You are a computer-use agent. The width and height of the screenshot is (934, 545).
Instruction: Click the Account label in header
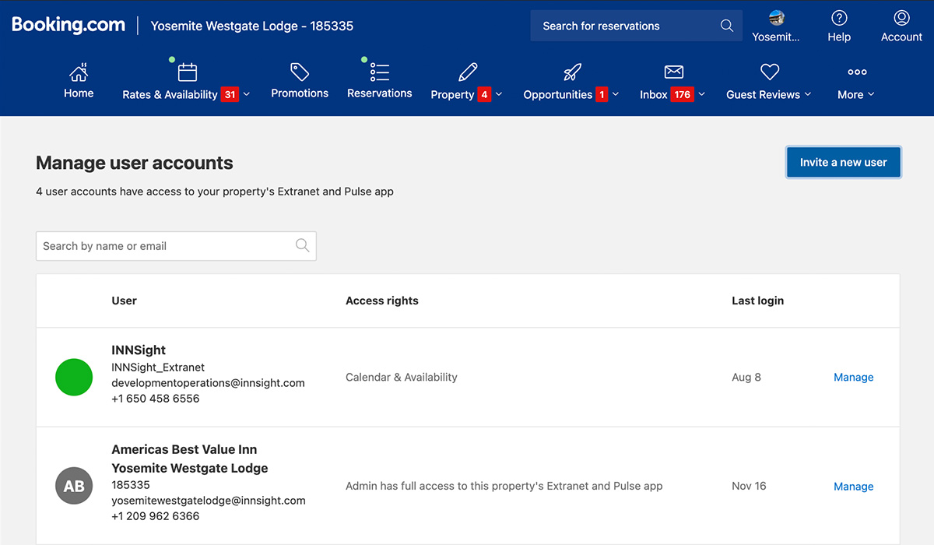point(901,37)
